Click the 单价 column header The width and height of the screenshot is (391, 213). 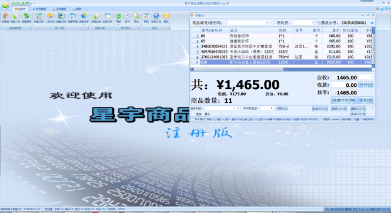332,31
